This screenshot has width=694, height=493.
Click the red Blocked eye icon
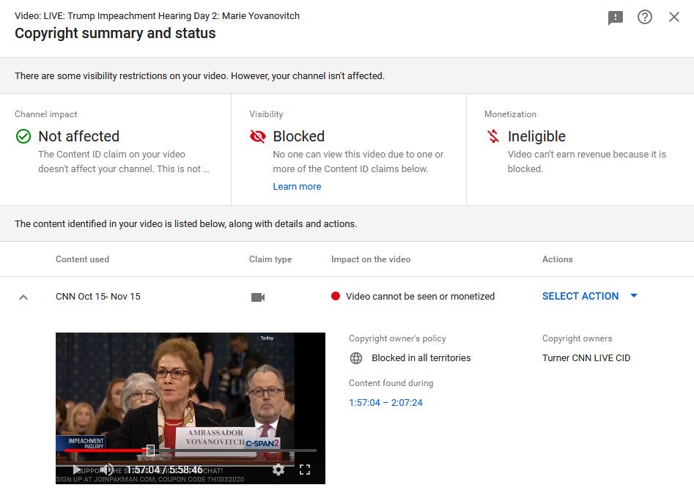click(x=258, y=136)
